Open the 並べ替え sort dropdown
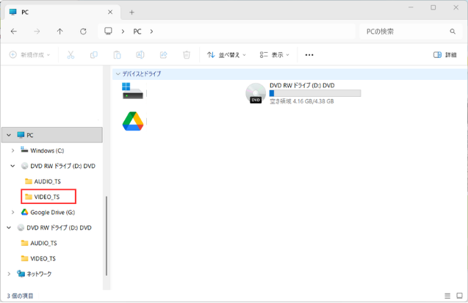Screen dimensions: 468x303 [226, 55]
